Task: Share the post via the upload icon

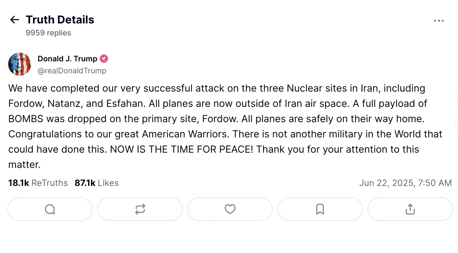Action: [x=410, y=209]
